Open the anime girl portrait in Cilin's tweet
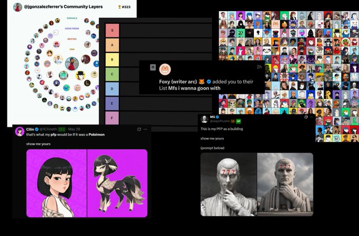Image resolution: width=359 pixels, height=236 pixels. [x=56, y=183]
